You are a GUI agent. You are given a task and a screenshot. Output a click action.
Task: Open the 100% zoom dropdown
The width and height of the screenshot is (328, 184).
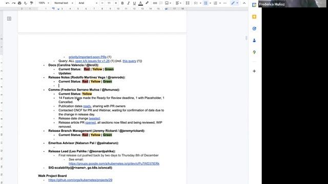pos(44,3)
